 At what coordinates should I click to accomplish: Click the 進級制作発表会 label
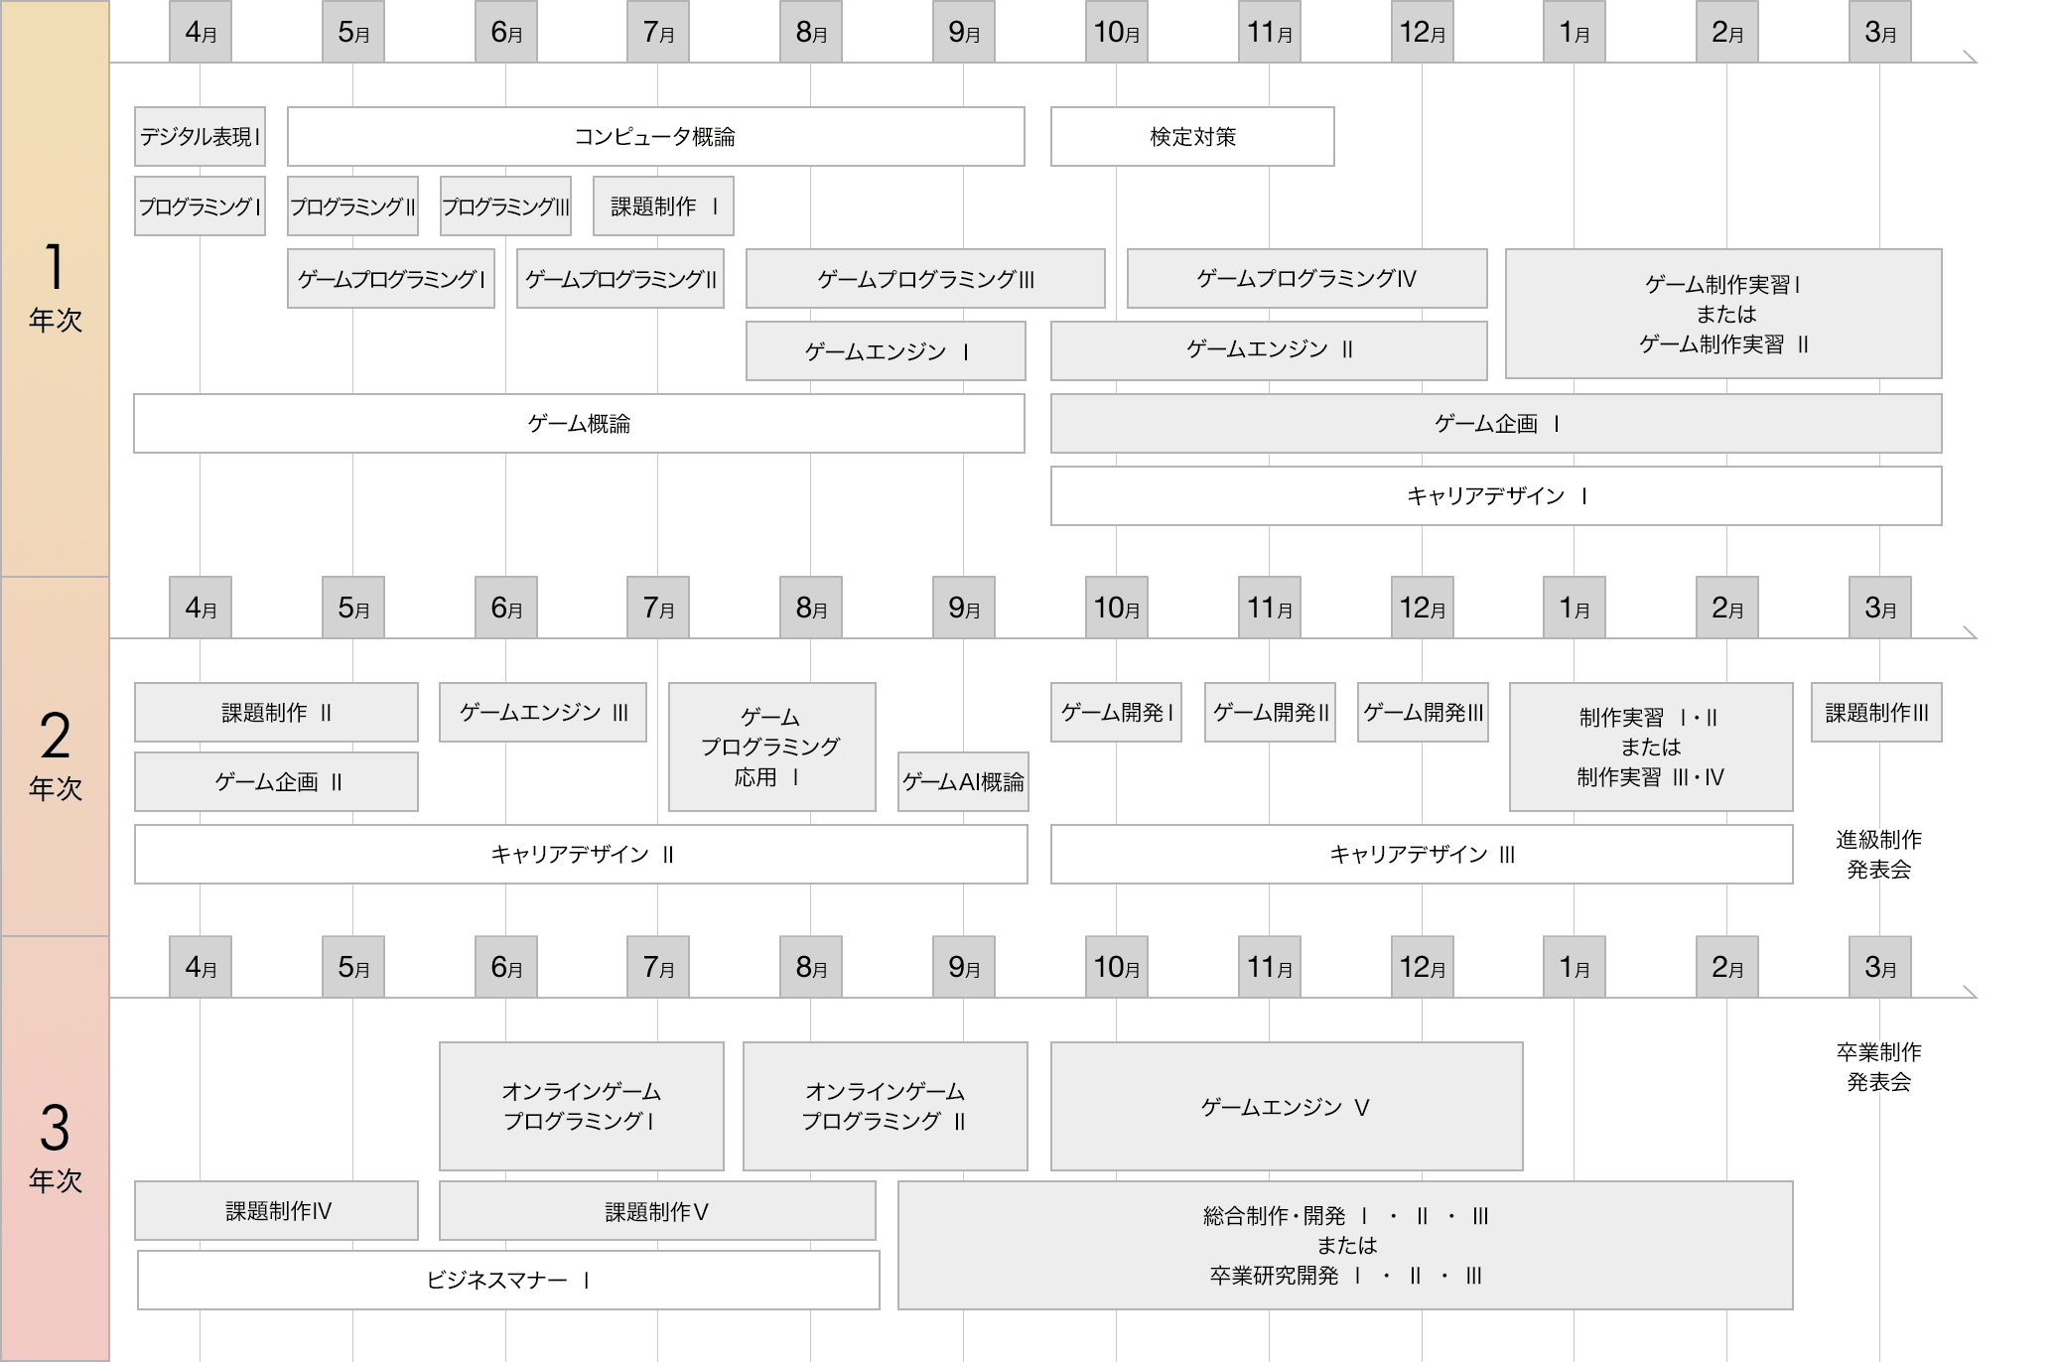pos(1878,855)
